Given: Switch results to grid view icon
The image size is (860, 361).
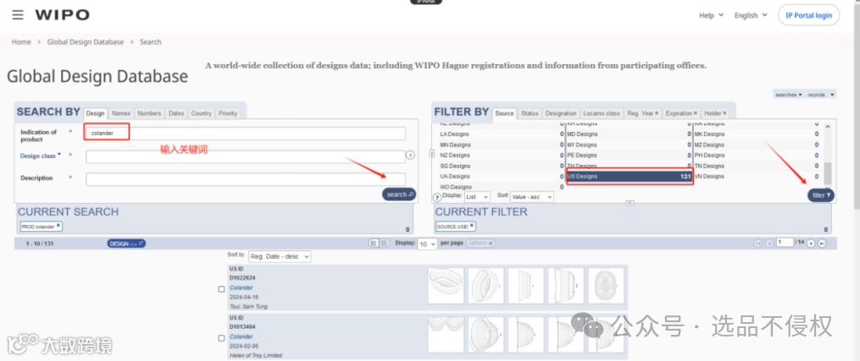Looking at the screenshot, I should coord(384,243).
